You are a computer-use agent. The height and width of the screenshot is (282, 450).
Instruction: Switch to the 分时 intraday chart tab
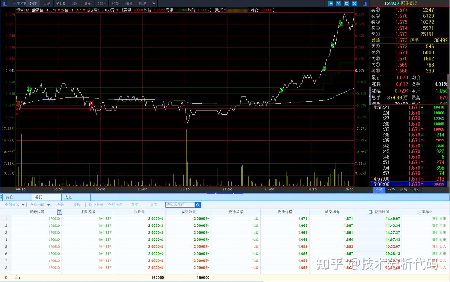click(33, 3)
